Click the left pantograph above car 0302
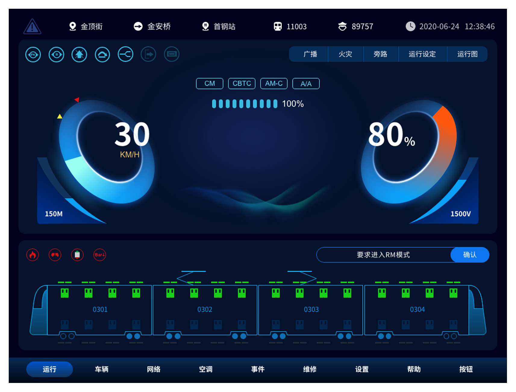Image resolution: width=516 pixels, height=392 pixels. point(191,278)
